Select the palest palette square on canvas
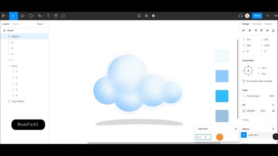 222,56
